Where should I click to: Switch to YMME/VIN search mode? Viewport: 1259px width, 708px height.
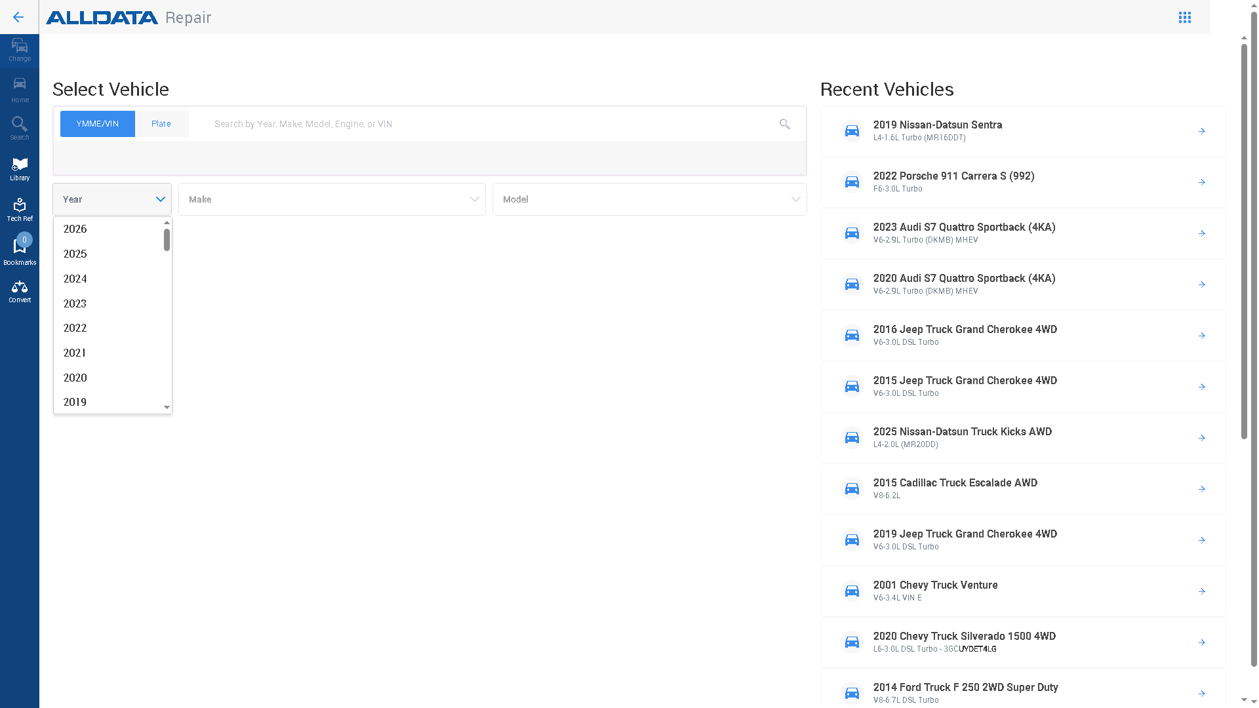click(98, 124)
